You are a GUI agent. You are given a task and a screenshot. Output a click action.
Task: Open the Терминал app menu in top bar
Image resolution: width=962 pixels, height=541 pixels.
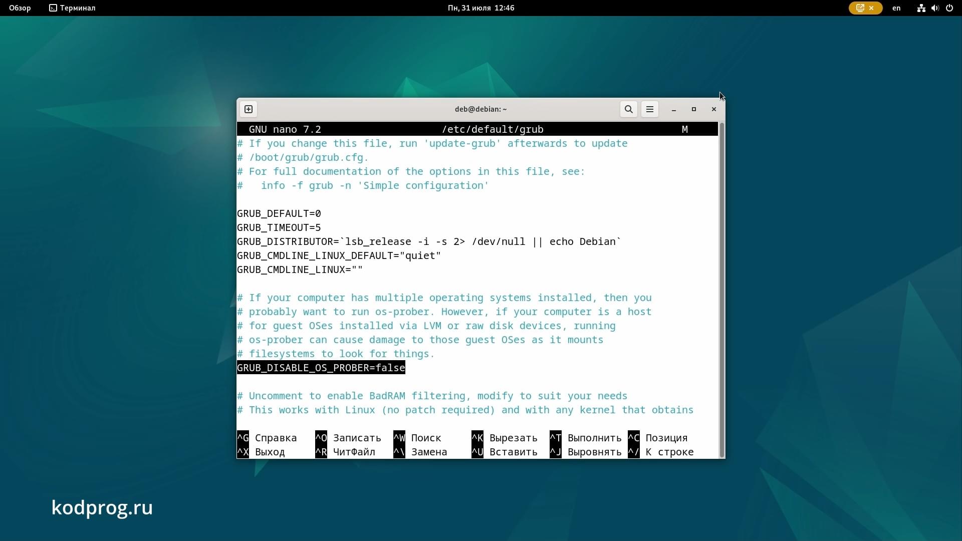72,8
